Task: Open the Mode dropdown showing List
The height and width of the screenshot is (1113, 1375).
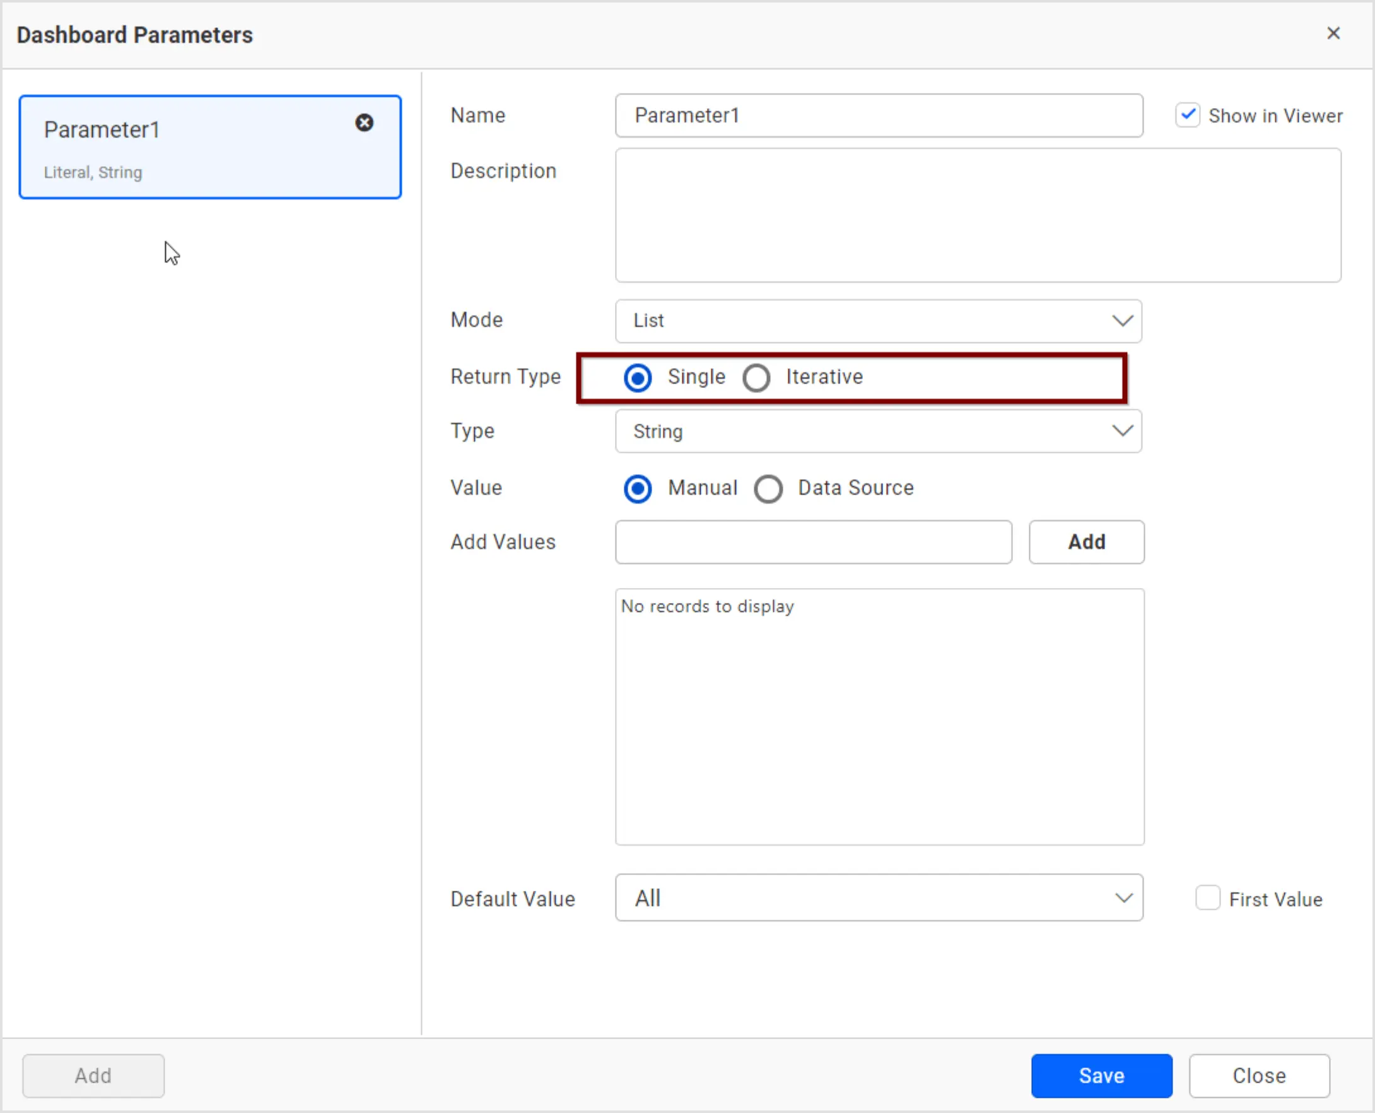Action: point(878,321)
